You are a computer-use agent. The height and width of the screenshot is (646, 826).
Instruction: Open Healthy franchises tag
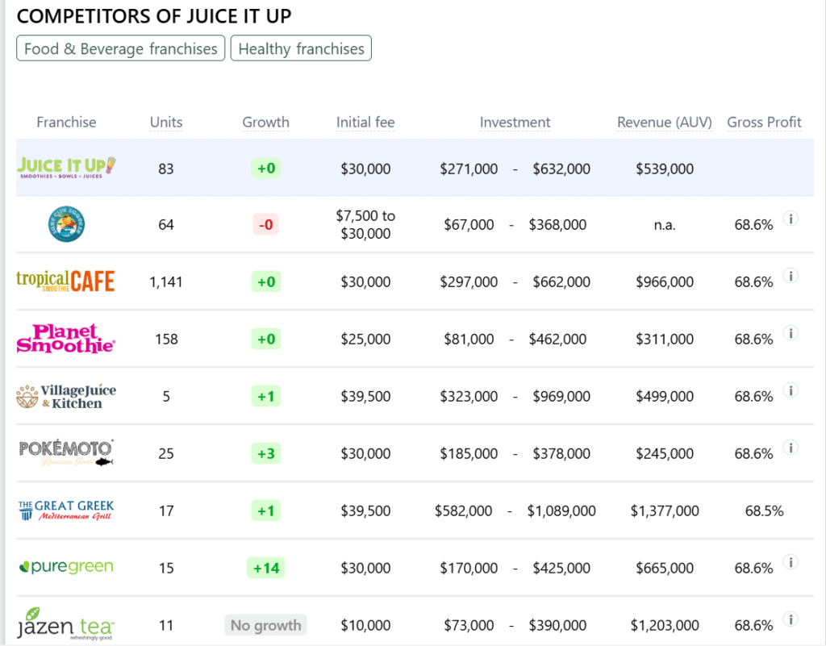click(x=302, y=48)
